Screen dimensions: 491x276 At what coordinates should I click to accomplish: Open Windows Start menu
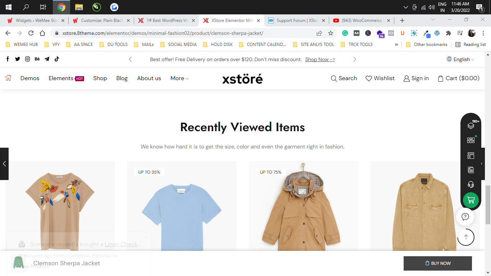click(x=9, y=7)
